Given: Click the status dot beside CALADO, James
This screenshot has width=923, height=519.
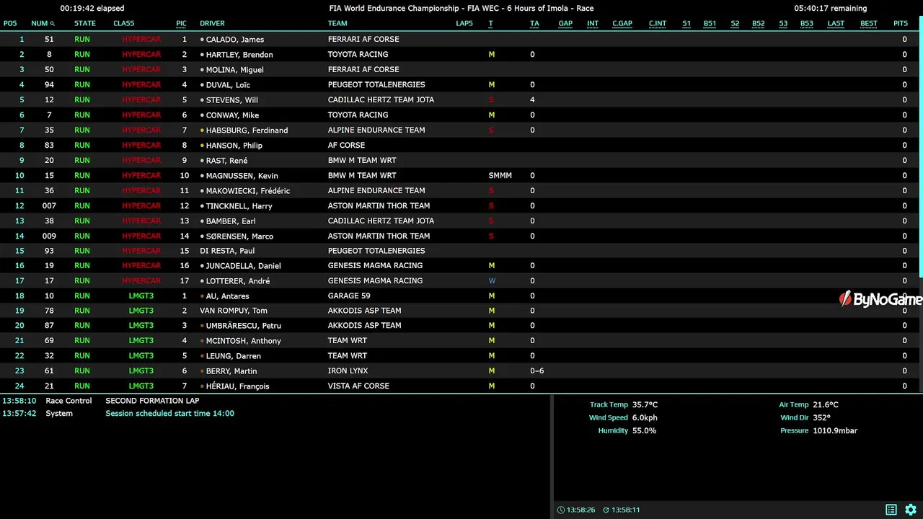Looking at the screenshot, I should click(x=202, y=40).
